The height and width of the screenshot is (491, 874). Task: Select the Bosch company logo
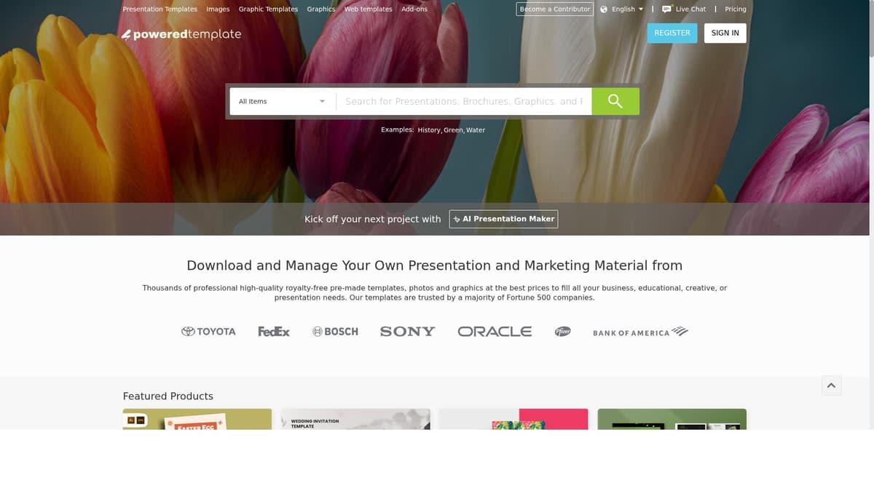pos(335,331)
